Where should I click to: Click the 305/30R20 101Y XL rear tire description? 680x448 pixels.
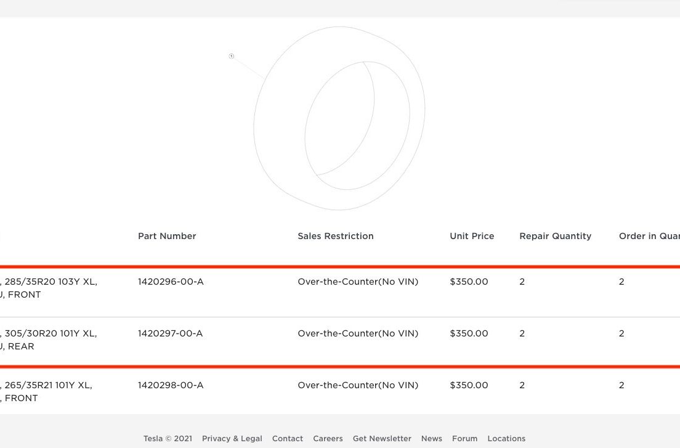[x=49, y=340]
